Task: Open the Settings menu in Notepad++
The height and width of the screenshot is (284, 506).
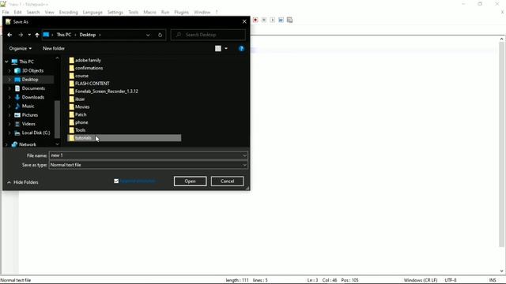Action: pyautogui.click(x=115, y=13)
